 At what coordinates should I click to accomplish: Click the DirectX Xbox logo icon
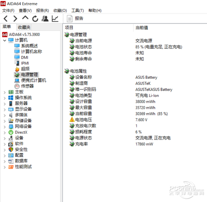11,132
